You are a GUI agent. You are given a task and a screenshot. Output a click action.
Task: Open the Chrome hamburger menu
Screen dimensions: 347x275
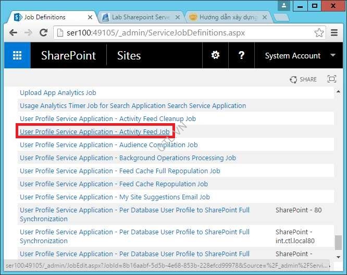(335, 33)
